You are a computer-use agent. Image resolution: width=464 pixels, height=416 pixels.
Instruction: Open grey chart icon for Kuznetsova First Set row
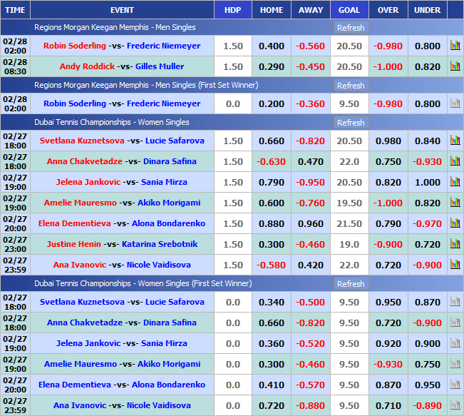click(455, 302)
